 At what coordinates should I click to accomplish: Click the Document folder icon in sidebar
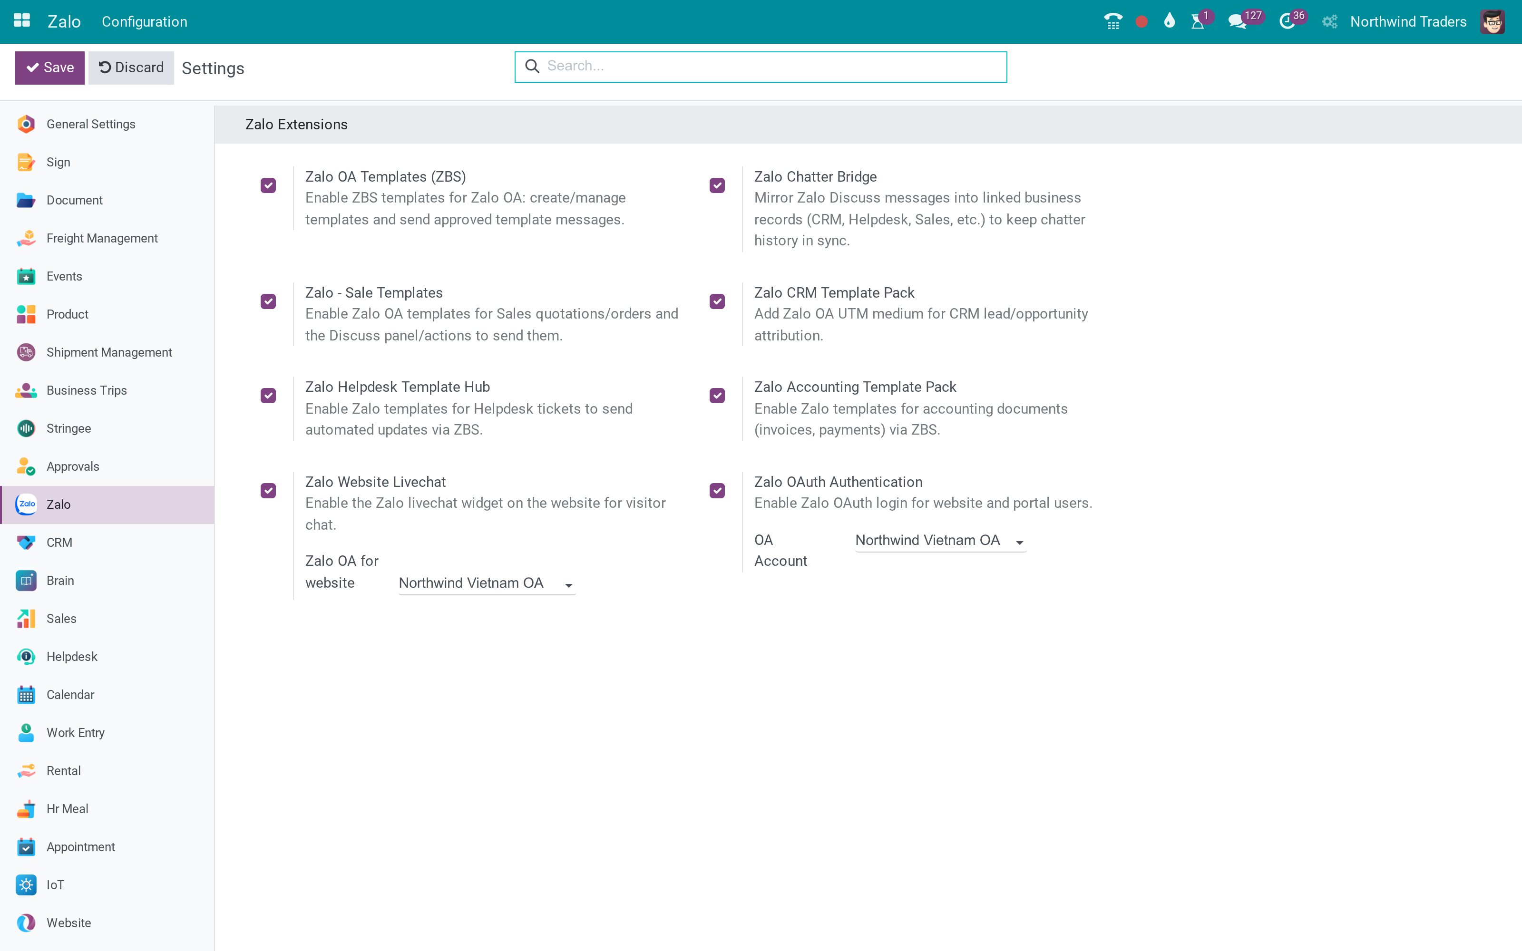click(26, 200)
